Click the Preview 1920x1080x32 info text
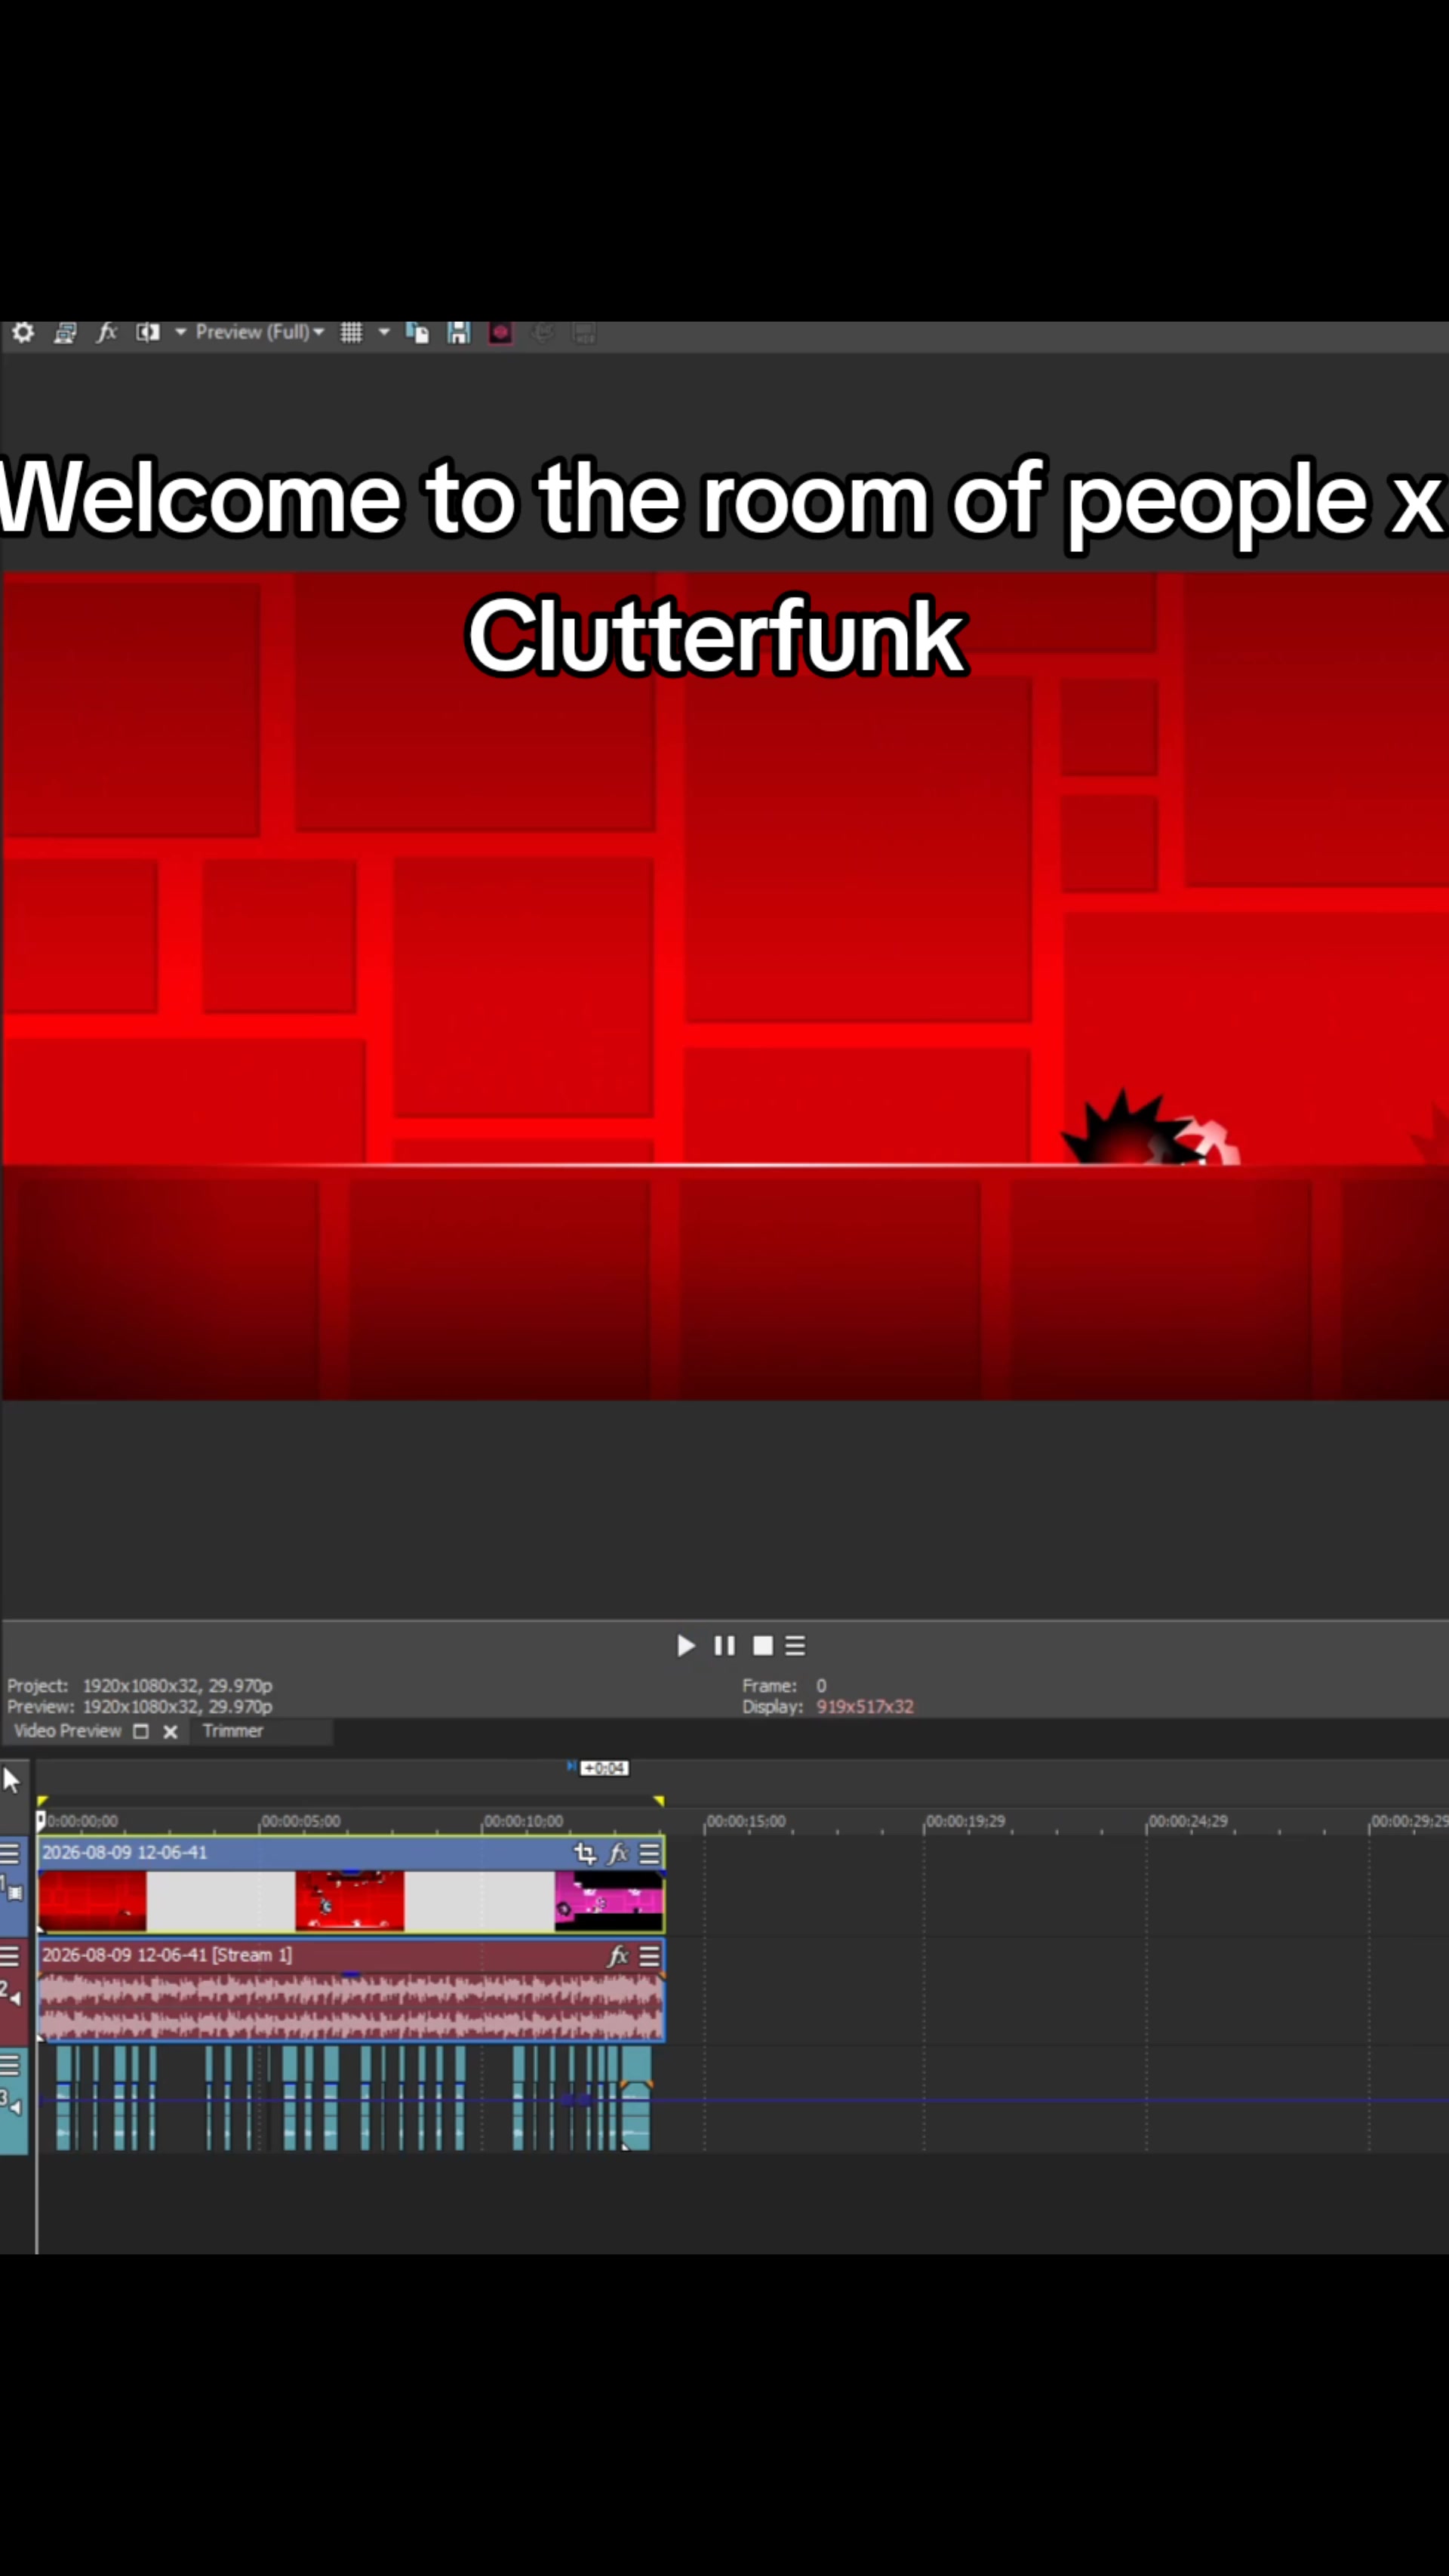The width and height of the screenshot is (1449, 2576). point(140,1707)
